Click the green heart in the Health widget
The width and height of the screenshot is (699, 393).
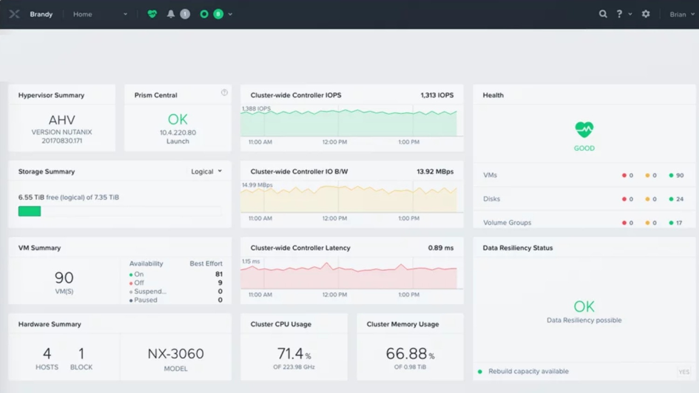pos(584,129)
